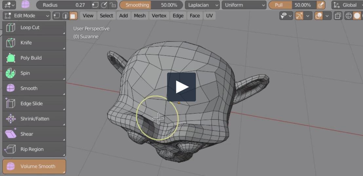Select the Shrink/Fatten tool
This screenshot has height=176, width=363.
click(x=34, y=119)
